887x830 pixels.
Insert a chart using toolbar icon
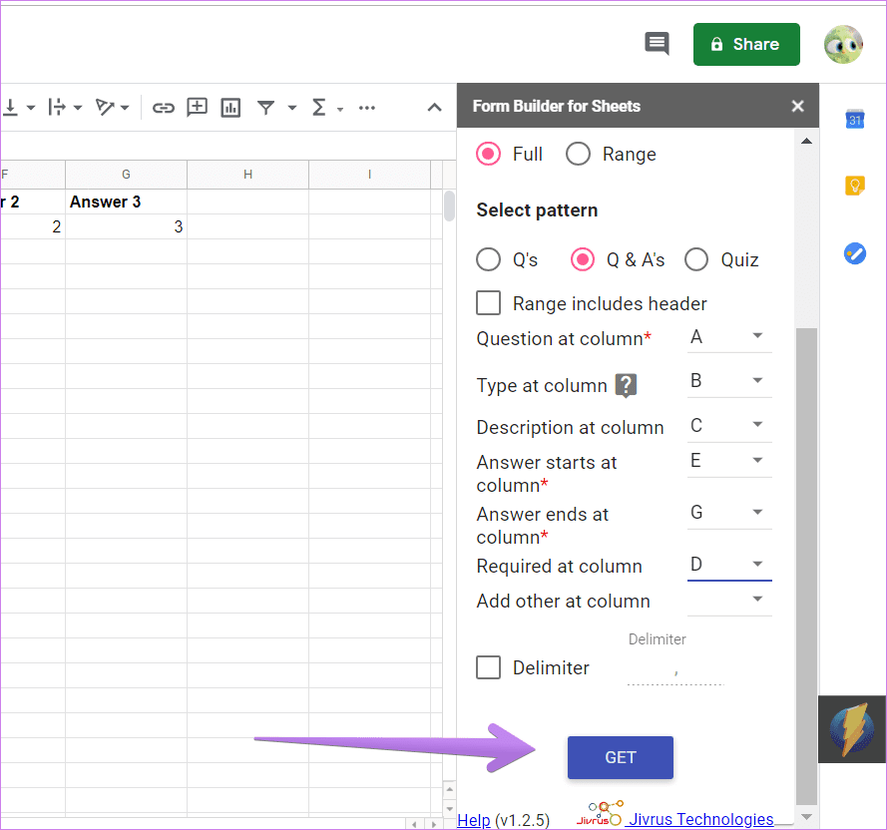click(x=230, y=107)
